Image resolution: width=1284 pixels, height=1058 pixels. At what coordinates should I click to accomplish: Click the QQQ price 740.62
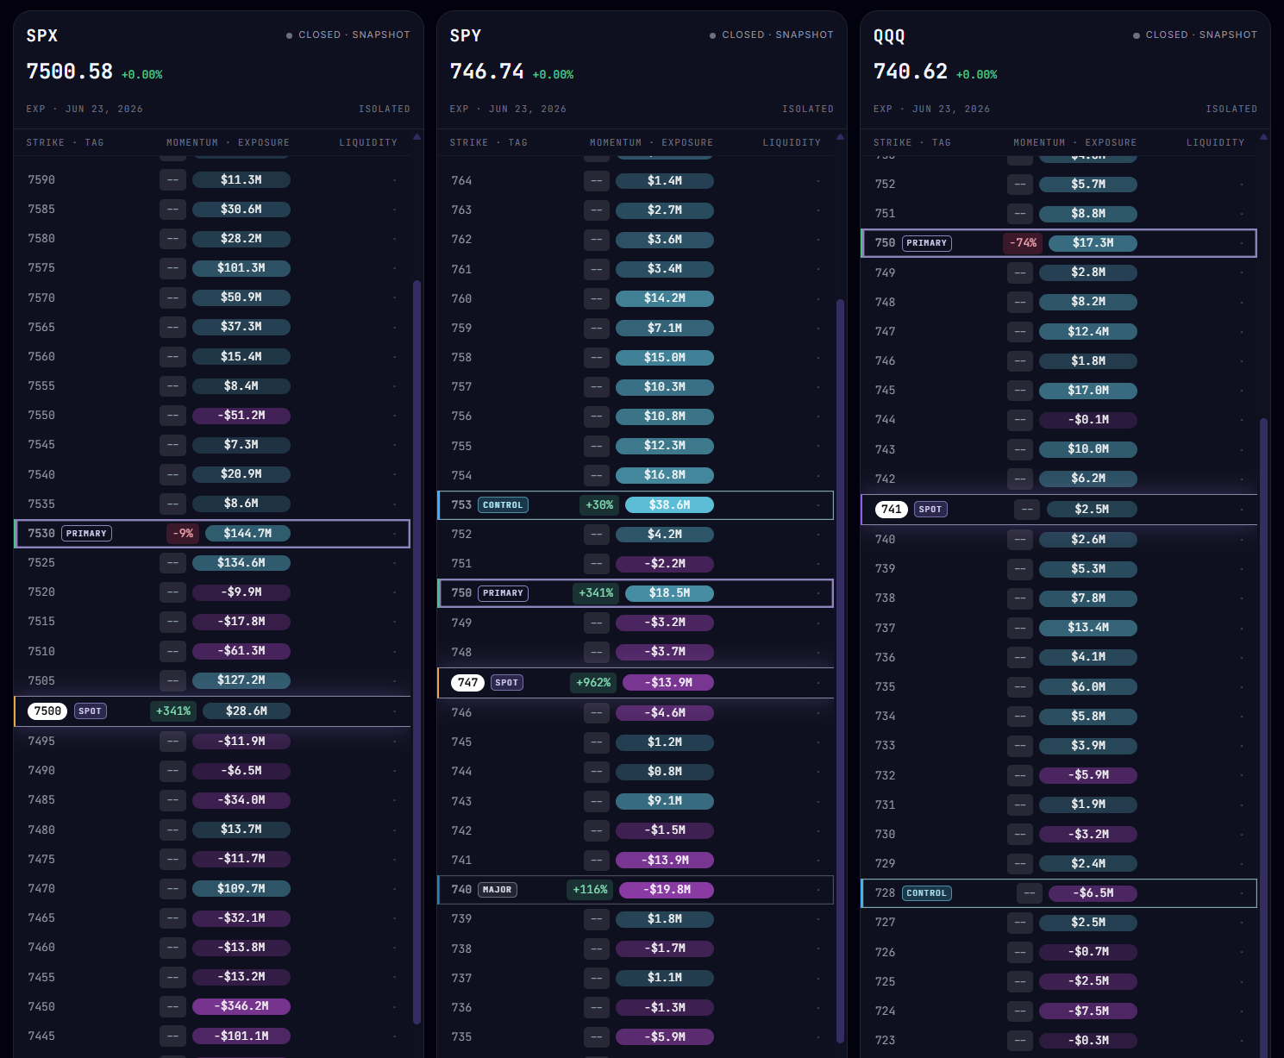click(x=911, y=72)
